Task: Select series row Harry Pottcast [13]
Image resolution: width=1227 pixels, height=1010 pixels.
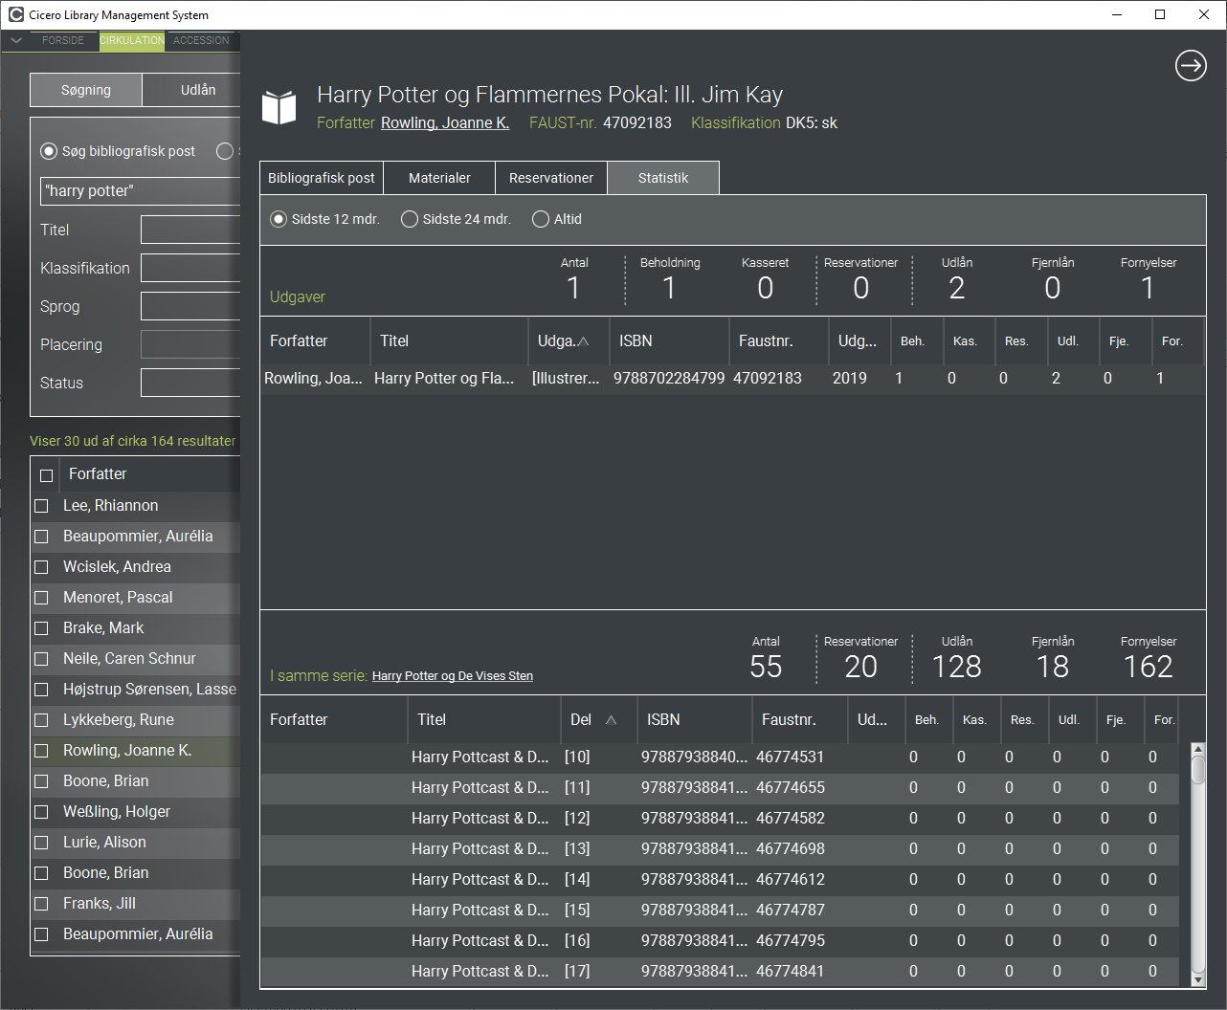Action: [x=720, y=849]
